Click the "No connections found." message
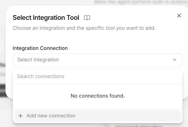The height and width of the screenshot is (127, 188). coord(98,96)
